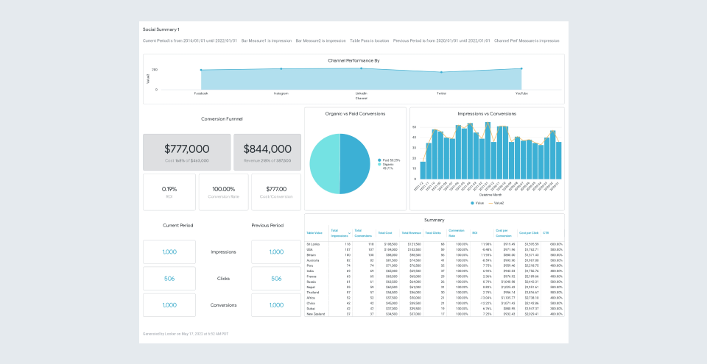Select the LinkedIn data point on area chart
Image resolution: width=707 pixels, height=364 pixels.
(x=361, y=68)
